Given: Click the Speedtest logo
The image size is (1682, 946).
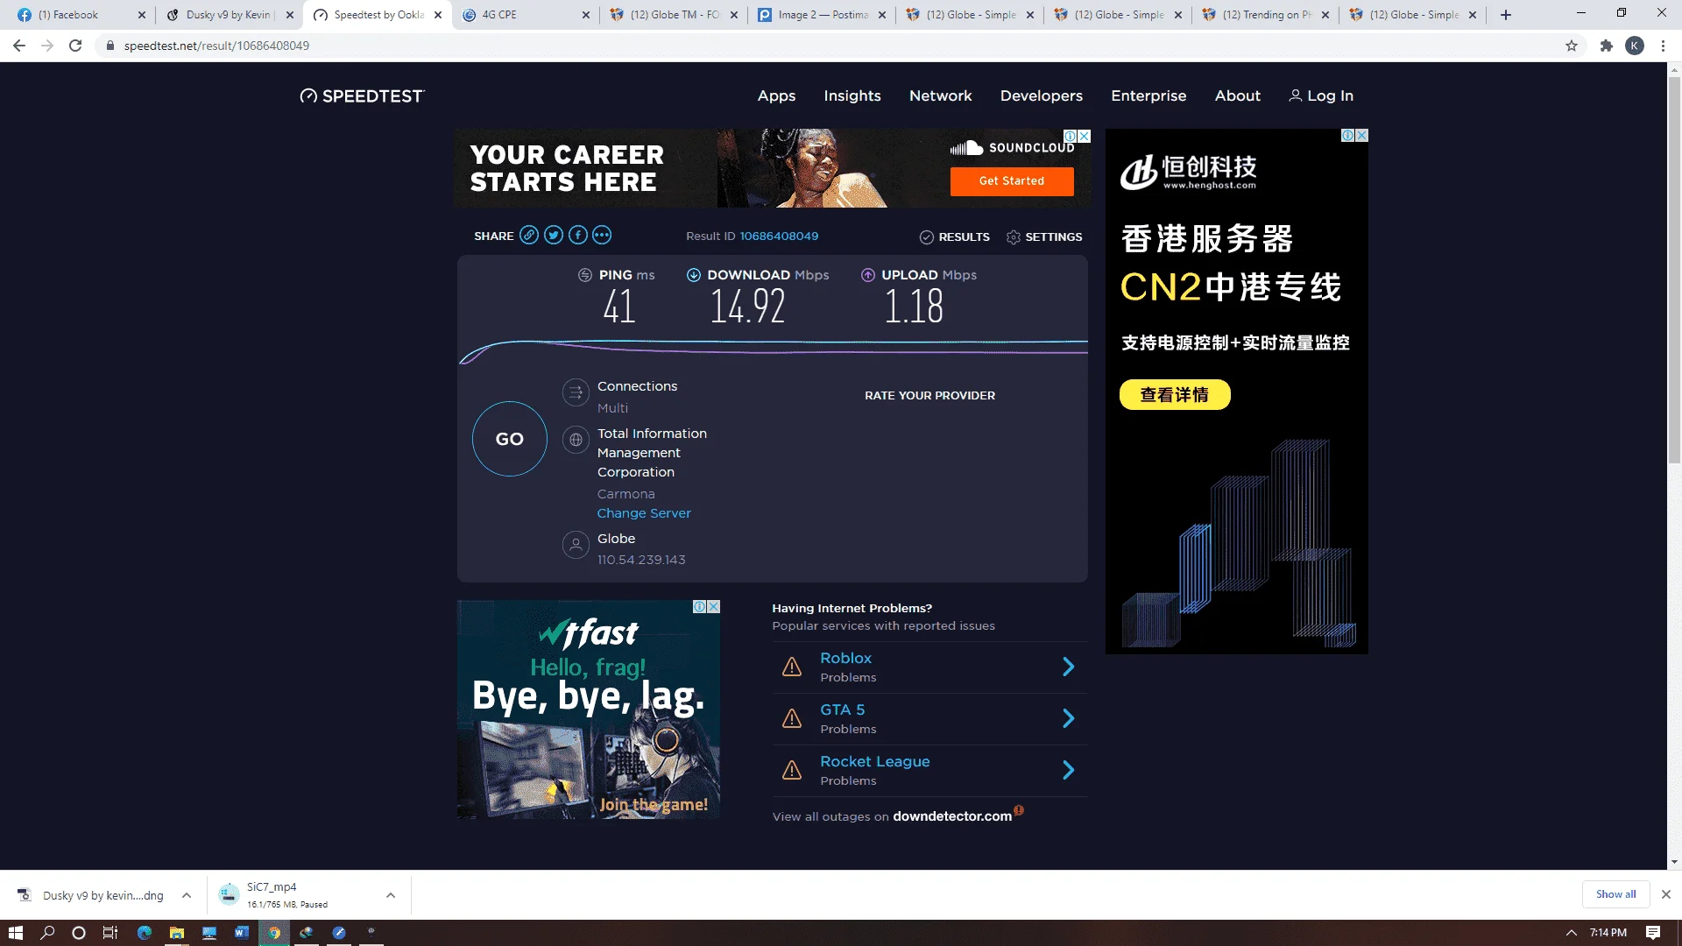Looking at the screenshot, I should tap(362, 96).
